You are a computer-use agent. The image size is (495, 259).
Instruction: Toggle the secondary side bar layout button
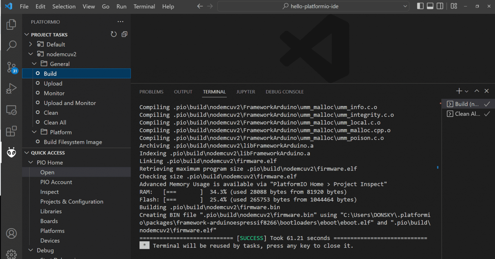(x=440, y=6)
